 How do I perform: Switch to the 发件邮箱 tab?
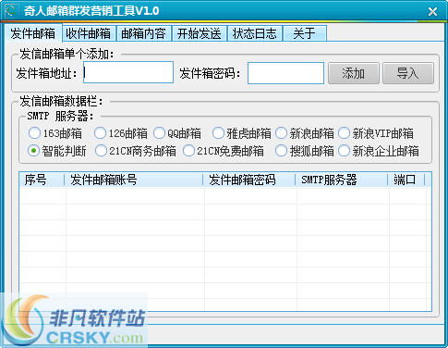coord(32,33)
